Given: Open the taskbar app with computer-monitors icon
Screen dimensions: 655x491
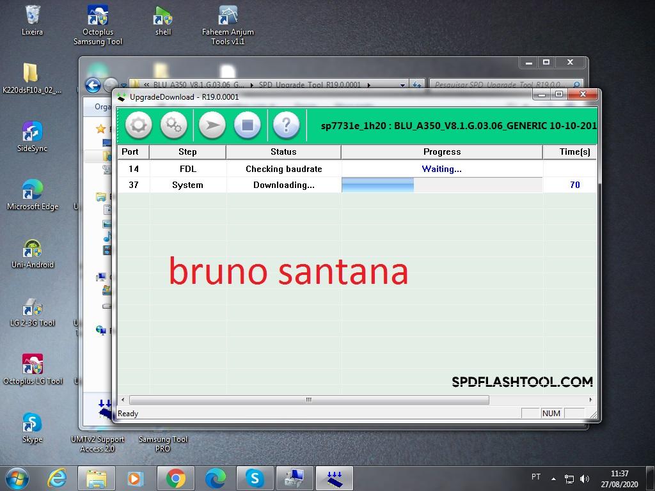Looking at the screenshot, I should [295, 478].
